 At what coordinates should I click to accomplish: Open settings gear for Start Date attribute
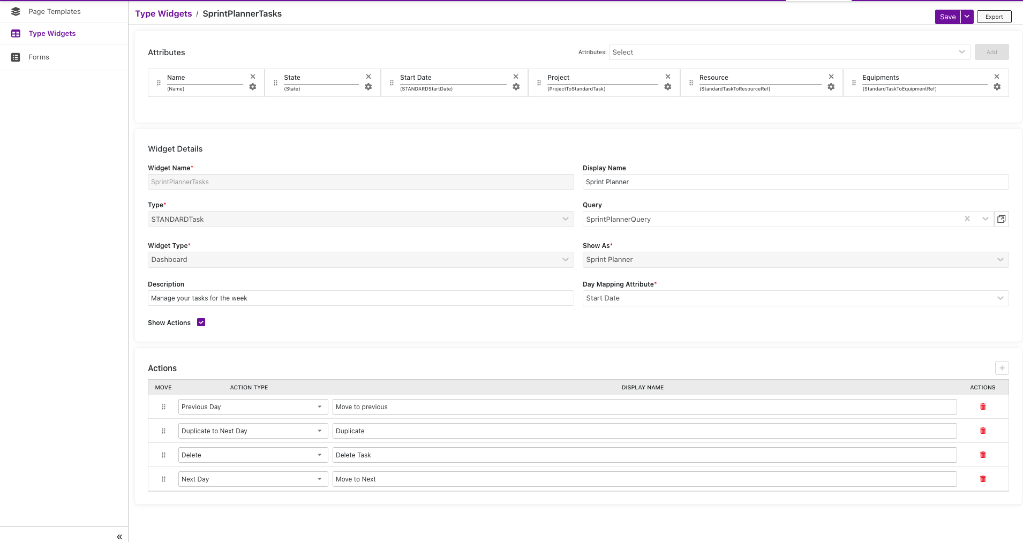pyautogui.click(x=516, y=87)
